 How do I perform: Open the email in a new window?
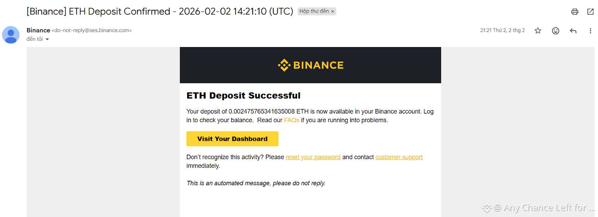tap(591, 12)
